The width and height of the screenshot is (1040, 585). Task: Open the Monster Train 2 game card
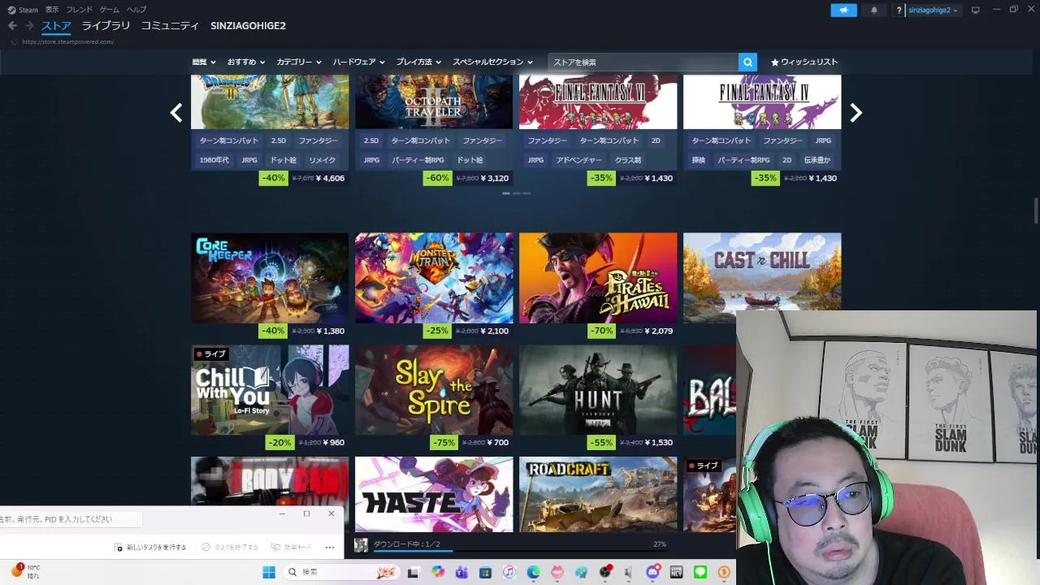[434, 278]
